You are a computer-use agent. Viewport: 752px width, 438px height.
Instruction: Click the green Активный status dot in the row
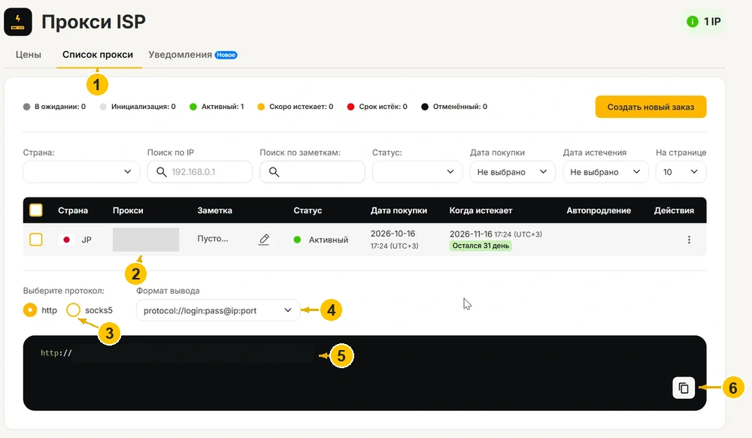pos(297,240)
